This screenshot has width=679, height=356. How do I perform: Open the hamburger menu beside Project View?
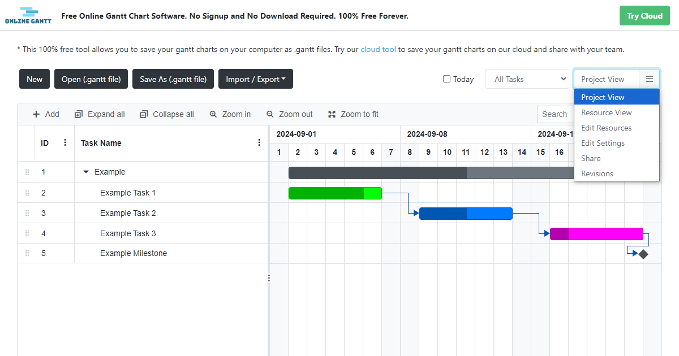650,79
